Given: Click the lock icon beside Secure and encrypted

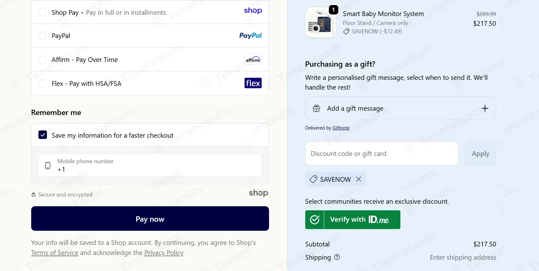Looking at the screenshot, I should [33, 195].
